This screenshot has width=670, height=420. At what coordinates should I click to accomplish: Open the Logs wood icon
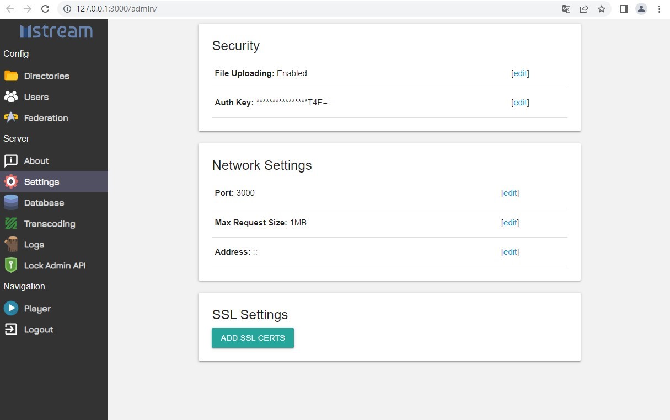11,245
